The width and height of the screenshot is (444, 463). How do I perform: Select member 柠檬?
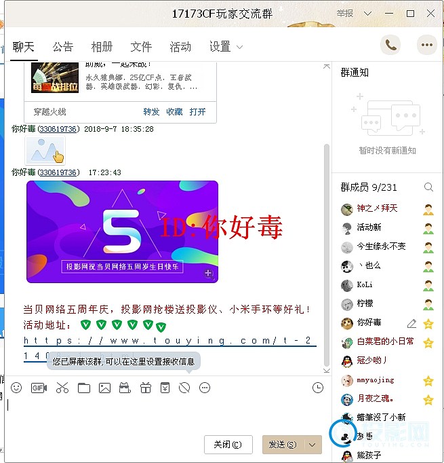click(x=365, y=303)
